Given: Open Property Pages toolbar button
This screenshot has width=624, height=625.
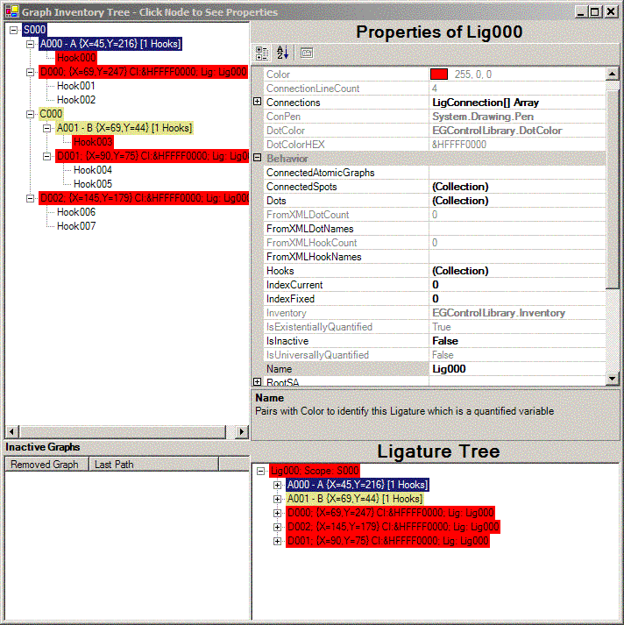Looking at the screenshot, I should [306, 53].
